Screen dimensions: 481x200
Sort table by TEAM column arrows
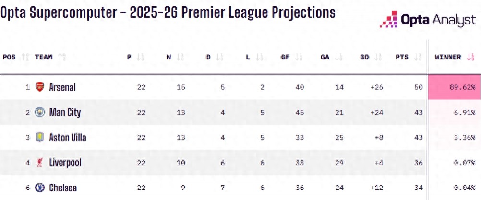pos(62,57)
